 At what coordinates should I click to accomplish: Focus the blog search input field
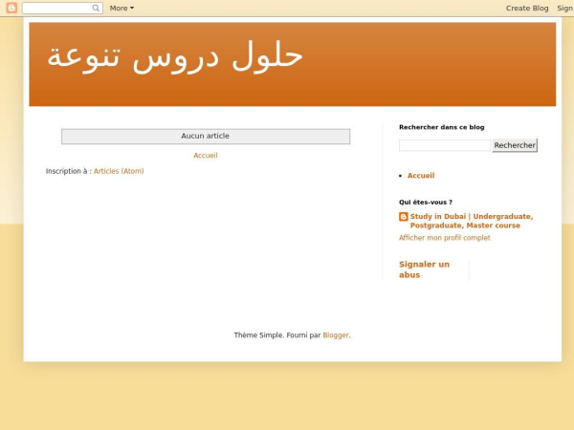pos(445,145)
